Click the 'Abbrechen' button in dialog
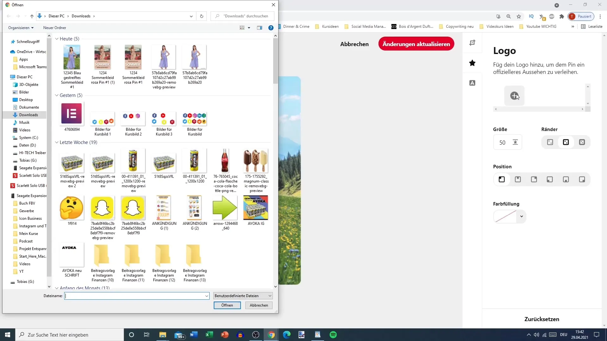Image resolution: width=607 pixels, height=341 pixels. 259,305
